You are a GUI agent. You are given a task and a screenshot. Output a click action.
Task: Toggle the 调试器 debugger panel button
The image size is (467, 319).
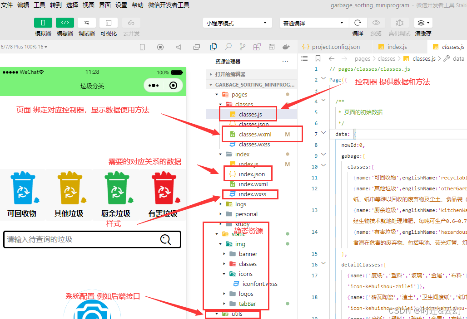pyautogui.click(x=87, y=23)
